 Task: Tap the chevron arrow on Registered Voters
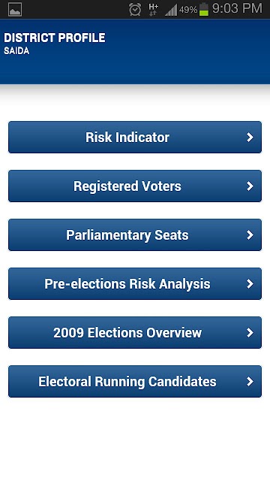coord(250,186)
